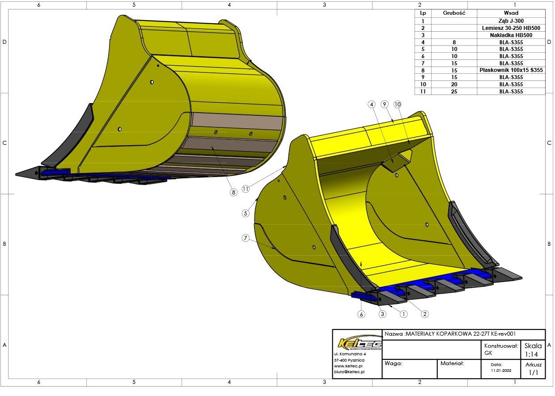Screen dimensions: 555x396
Task: Select the 'Lemiesz 30-250 HB500' table cell
Action: pyautogui.click(x=511, y=28)
